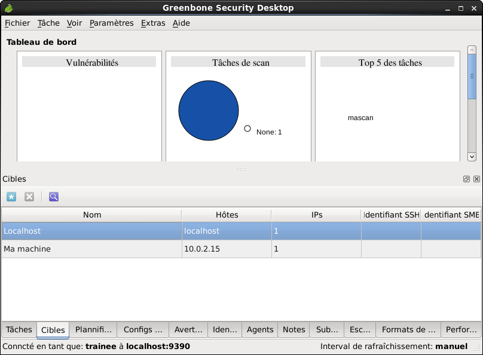
Task: Open the Extras menu
Action: click(153, 23)
